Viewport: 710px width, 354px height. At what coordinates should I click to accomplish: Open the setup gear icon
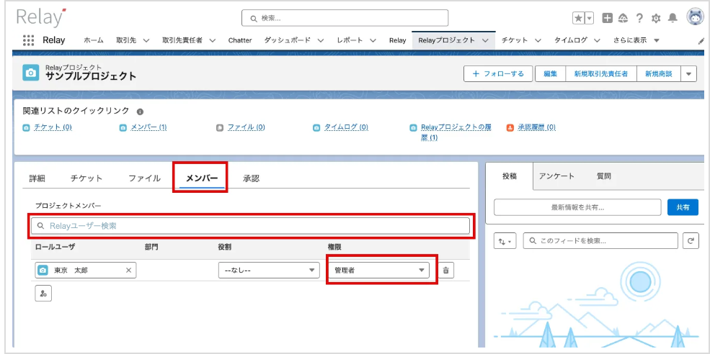click(656, 18)
